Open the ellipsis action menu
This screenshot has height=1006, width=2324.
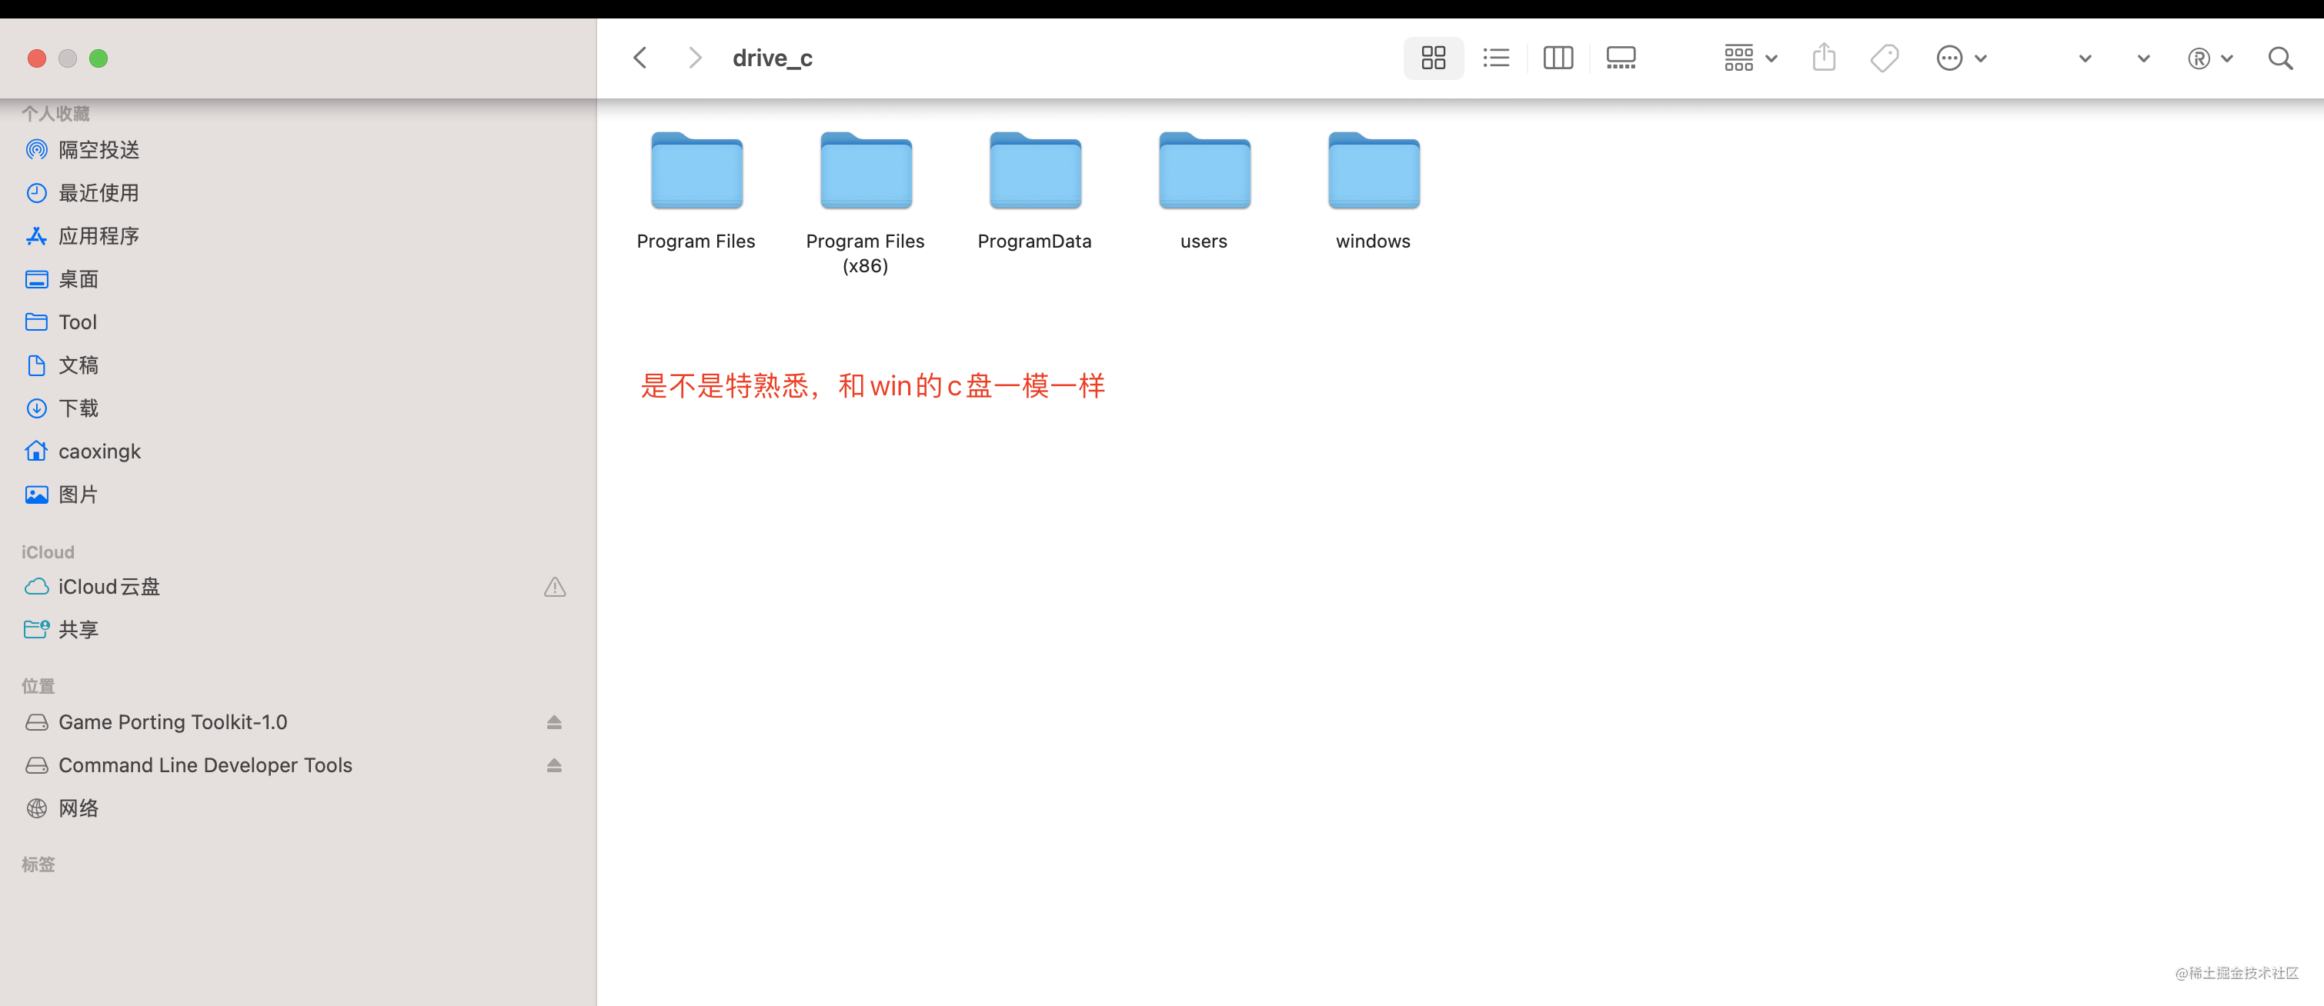pos(1961,58)
